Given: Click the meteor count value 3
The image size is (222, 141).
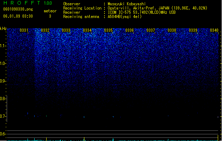Looking at the screenshot, I should [50, 16].
